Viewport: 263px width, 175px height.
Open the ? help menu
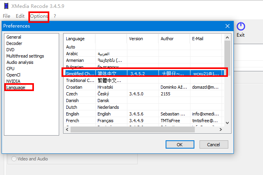point(55,16)
